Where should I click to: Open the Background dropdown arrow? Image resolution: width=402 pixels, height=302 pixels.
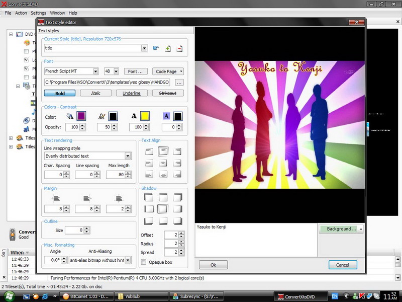coord(361,229)
